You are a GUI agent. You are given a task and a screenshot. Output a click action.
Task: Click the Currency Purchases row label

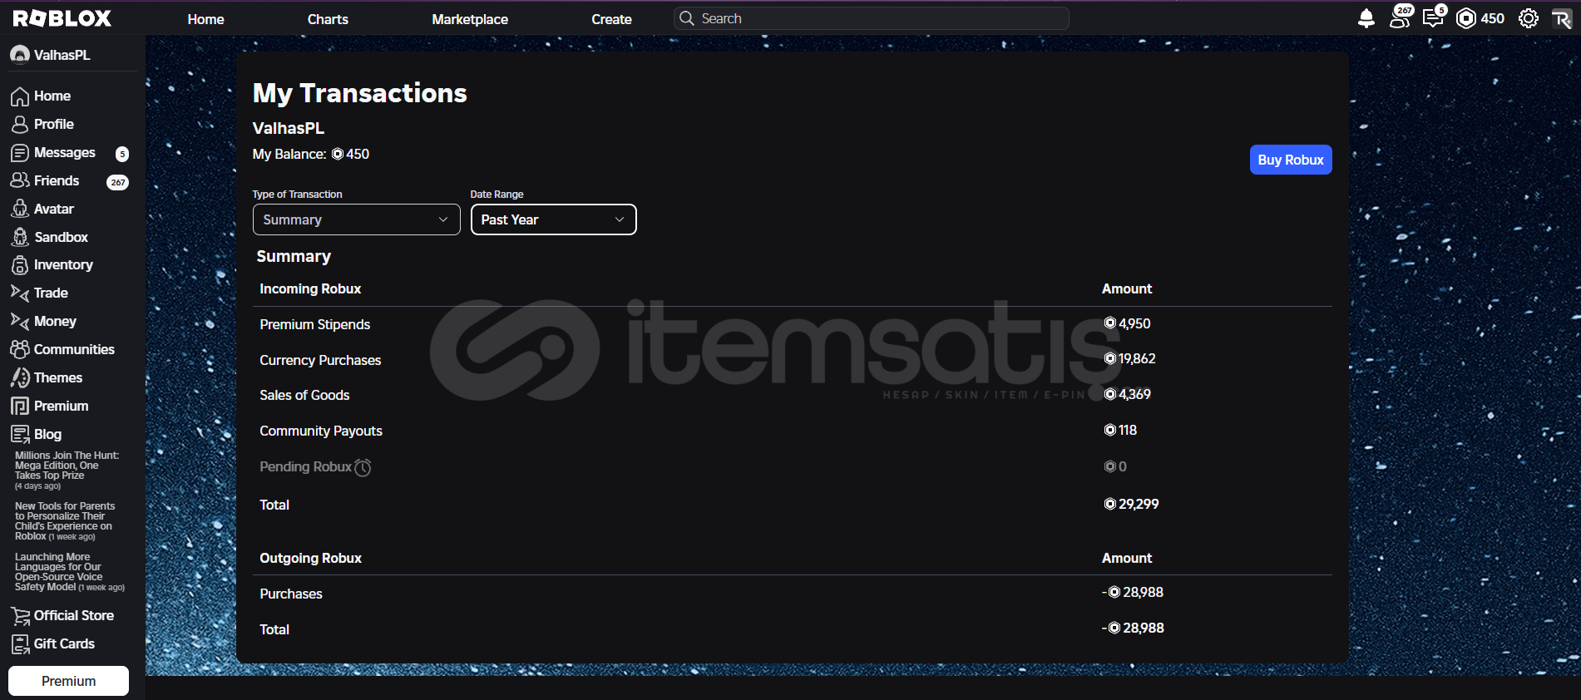[x=320, y=360]
